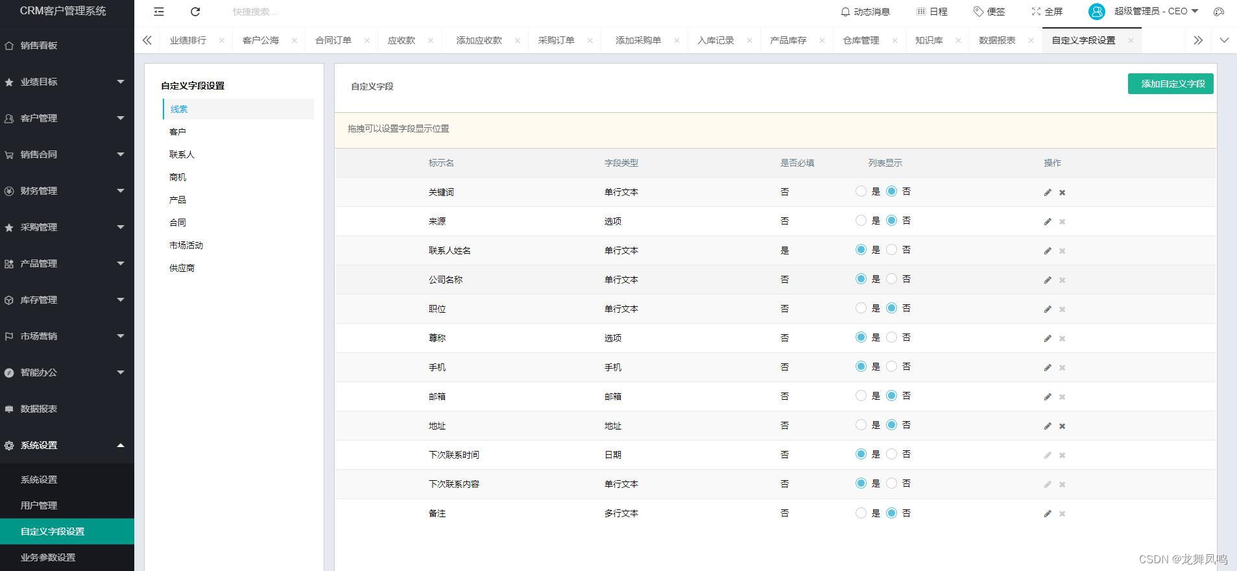The width and height of the screenshot is (1237, 571).
Task: Set 职位 list display to 是
Action: coord(861,308)
